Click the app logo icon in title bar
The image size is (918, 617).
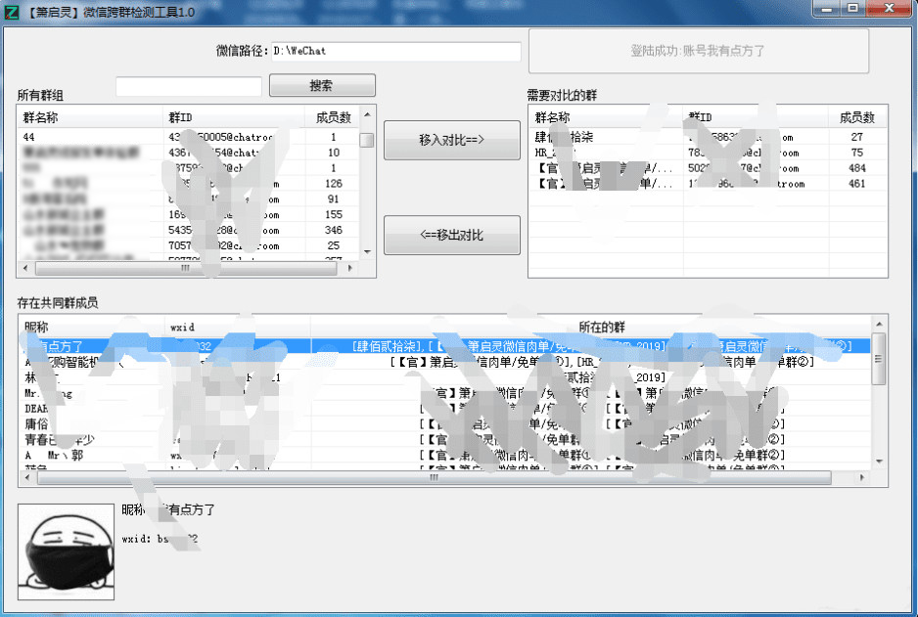click(12, 11)
